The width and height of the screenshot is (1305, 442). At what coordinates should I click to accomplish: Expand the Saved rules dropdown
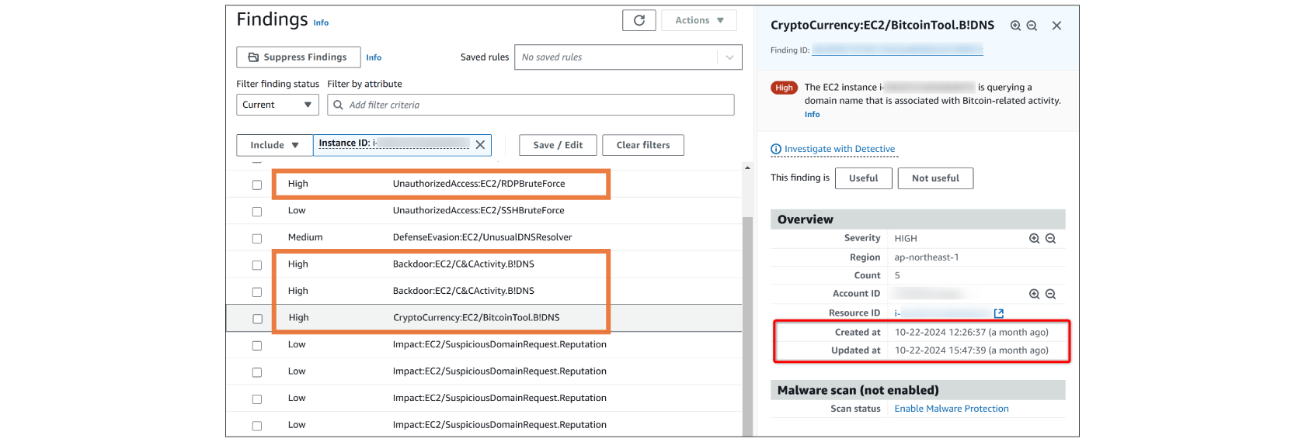729,57
